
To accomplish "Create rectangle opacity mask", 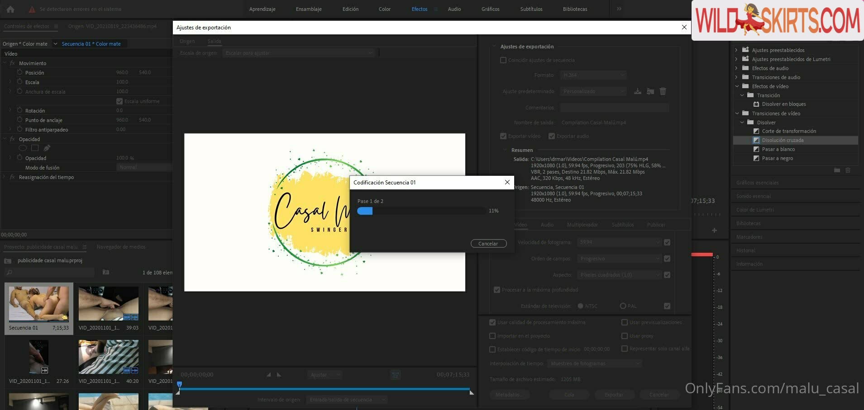I will point(35,148).
